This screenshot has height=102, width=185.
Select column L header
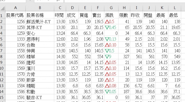coord(175,8)
